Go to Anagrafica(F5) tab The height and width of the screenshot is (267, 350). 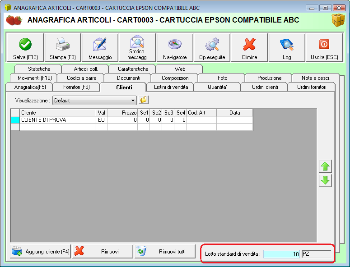(29, 87)
